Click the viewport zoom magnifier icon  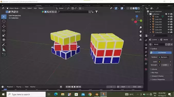141,27
